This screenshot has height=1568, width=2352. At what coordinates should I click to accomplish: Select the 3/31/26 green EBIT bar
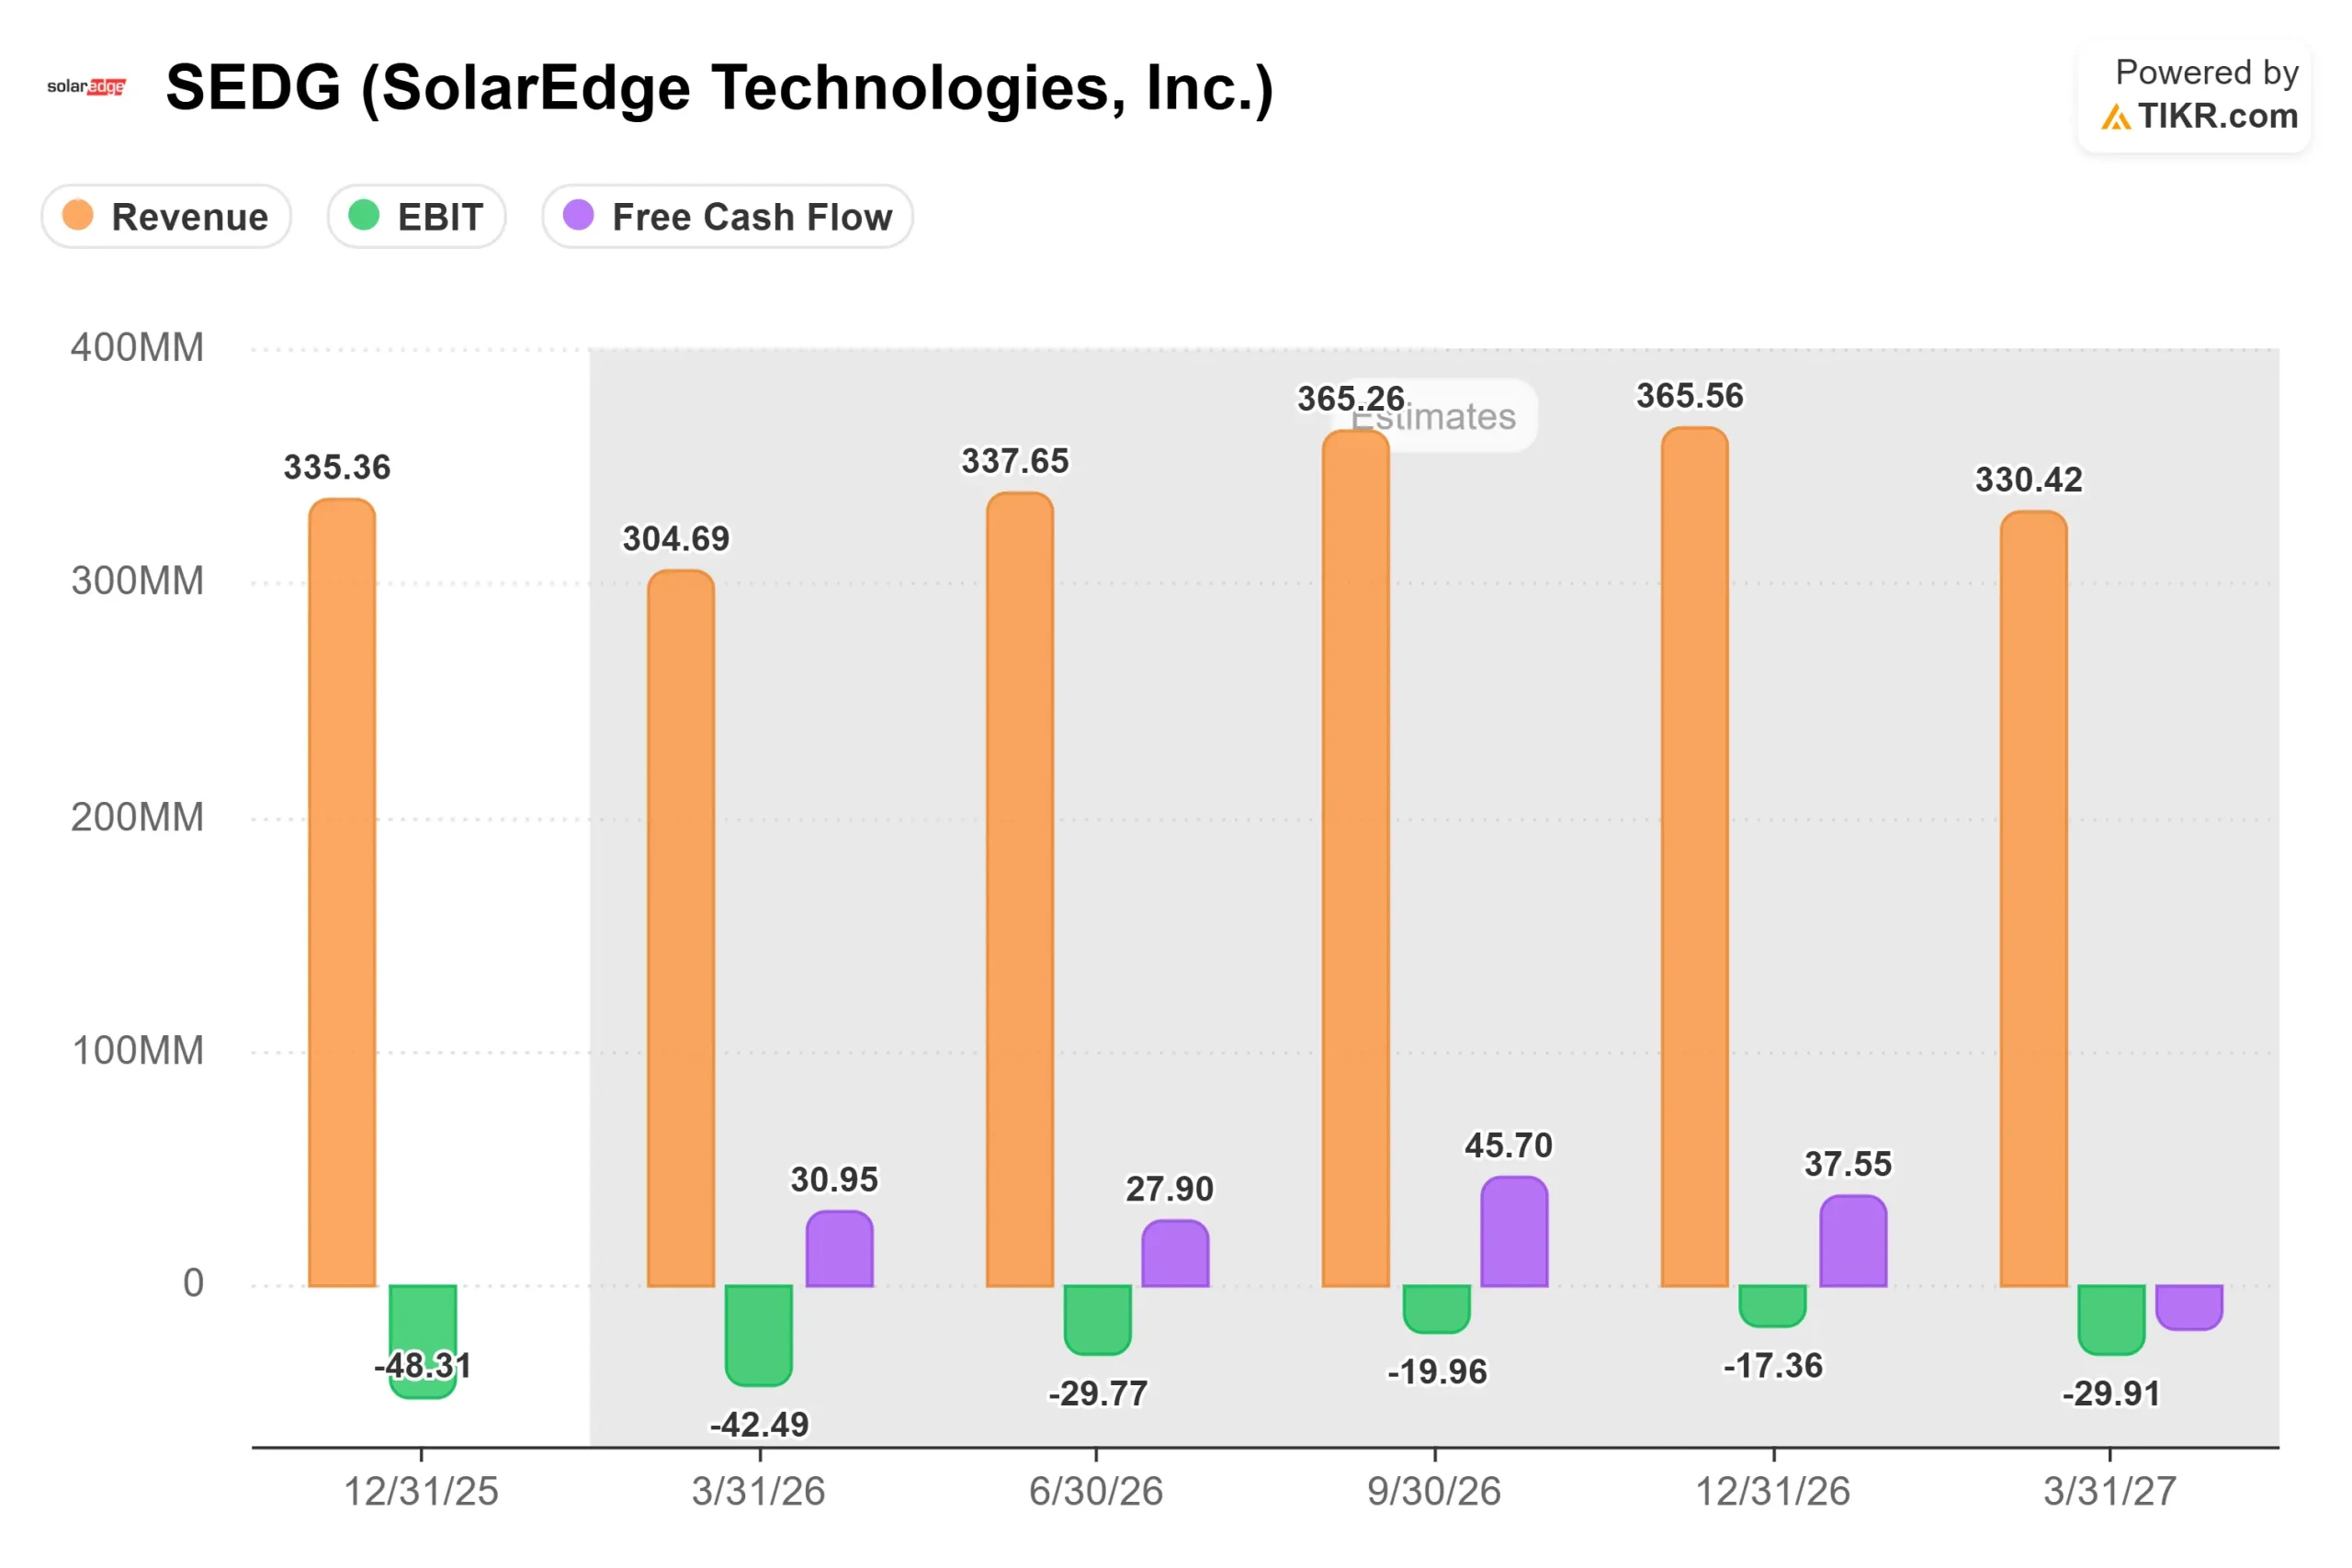click(759, 1334)
